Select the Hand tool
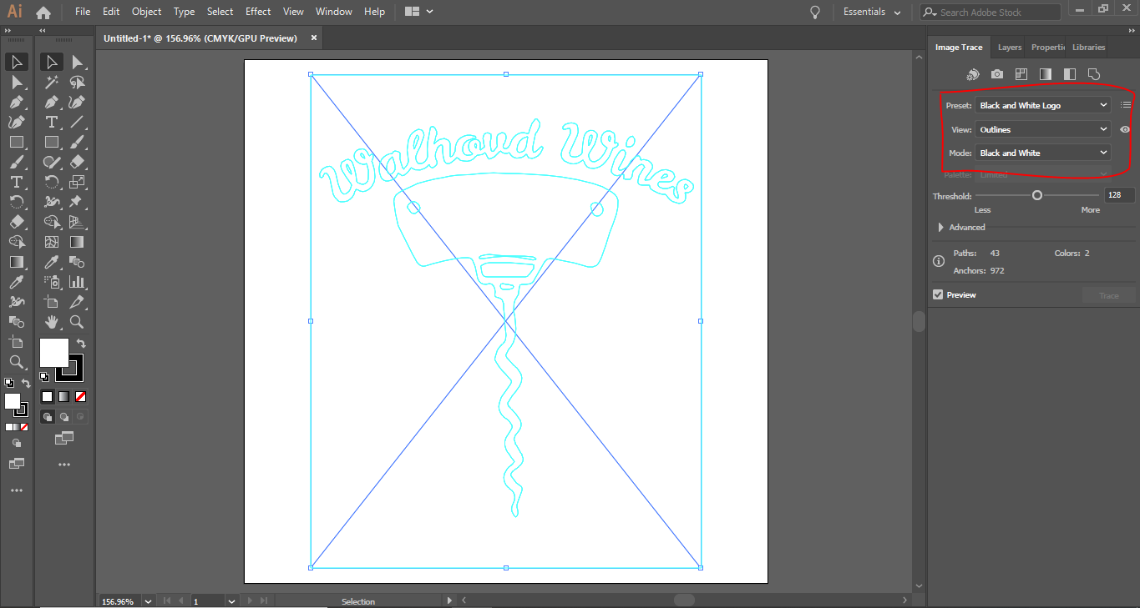The width and height of the screenshot is (1140, 608). tap(52, 322)
